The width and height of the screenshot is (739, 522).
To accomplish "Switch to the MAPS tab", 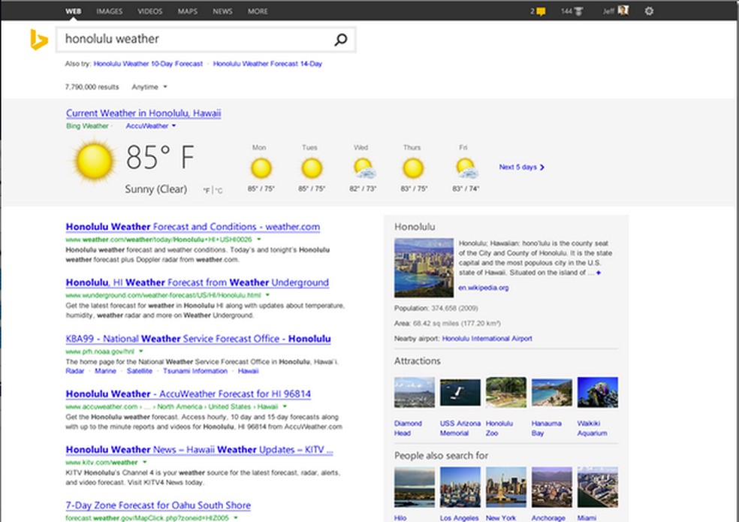I will [187, 11].
